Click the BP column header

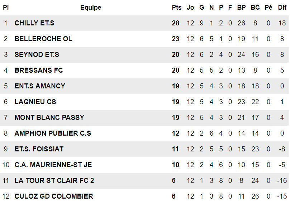coord(241,8)
